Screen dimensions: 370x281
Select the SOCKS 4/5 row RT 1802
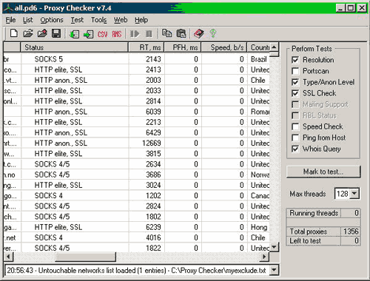[x=136, y=217]
